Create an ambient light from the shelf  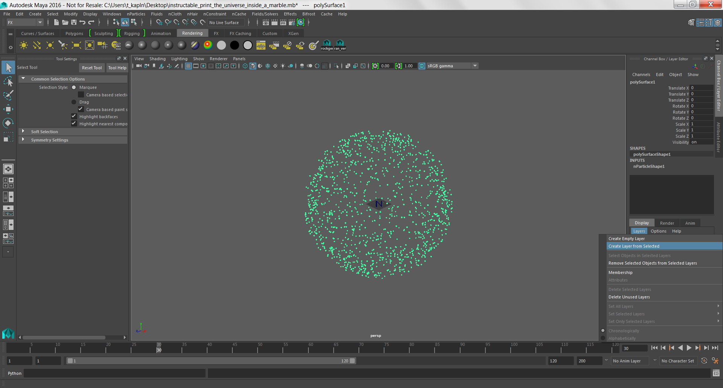(24, 46)
